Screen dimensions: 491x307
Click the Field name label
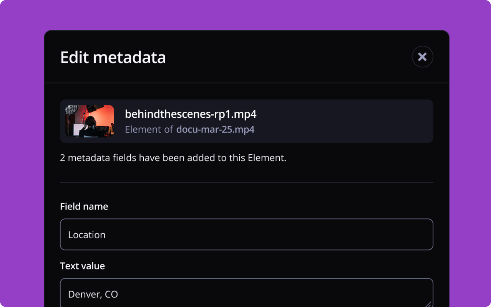click(84, 206)
